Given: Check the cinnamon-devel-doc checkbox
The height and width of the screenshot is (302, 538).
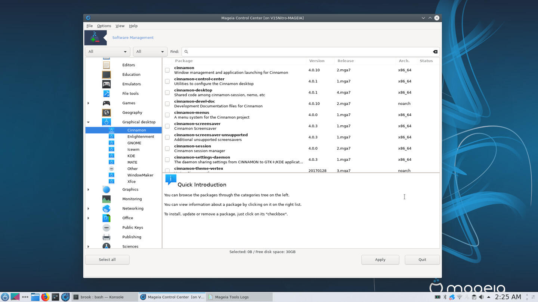Looking at the screenshot, I should tap(167, 104).
